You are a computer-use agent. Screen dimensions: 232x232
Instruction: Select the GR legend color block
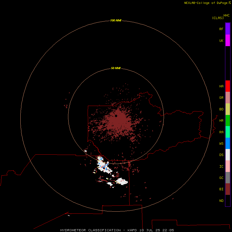click(x=228, y=98)
